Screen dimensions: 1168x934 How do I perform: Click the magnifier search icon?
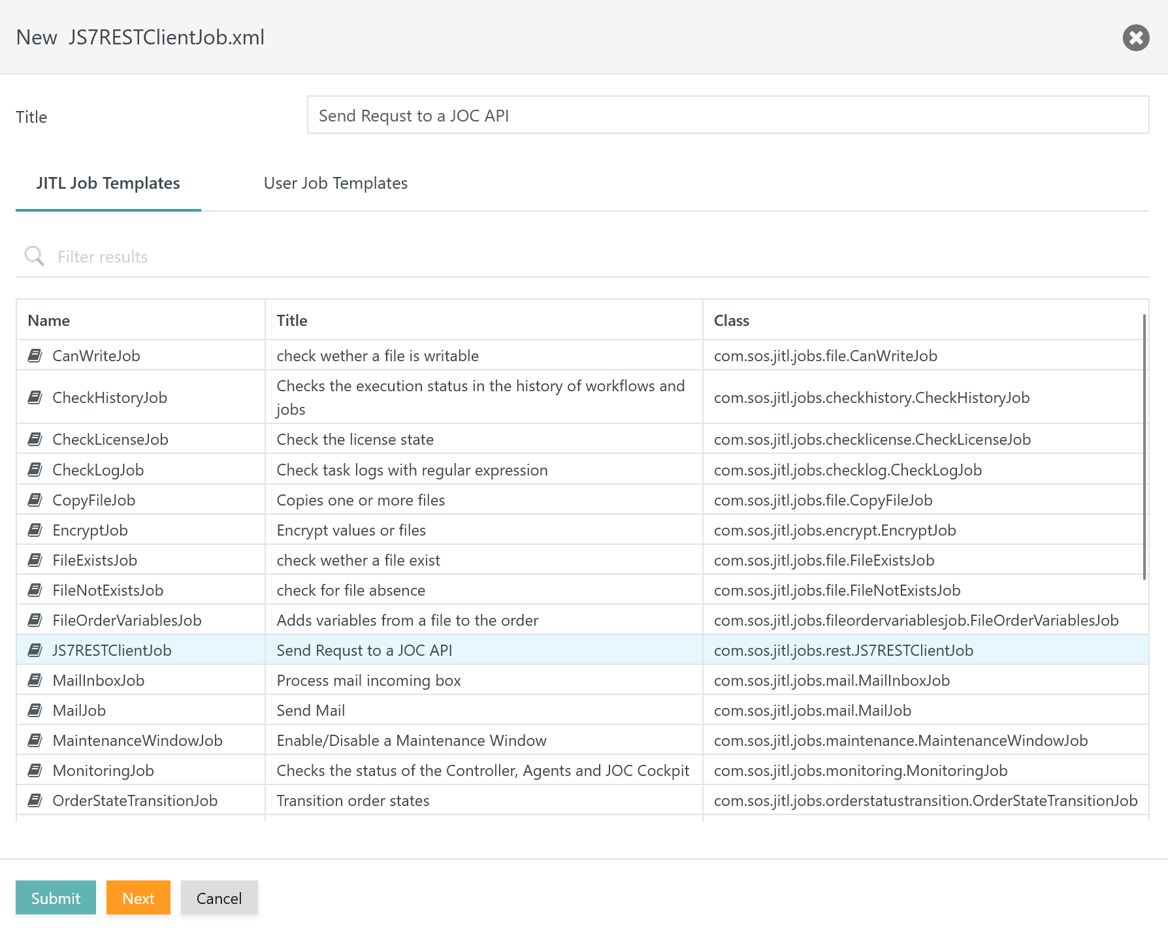pyautogui.click(x=35, y=256)
